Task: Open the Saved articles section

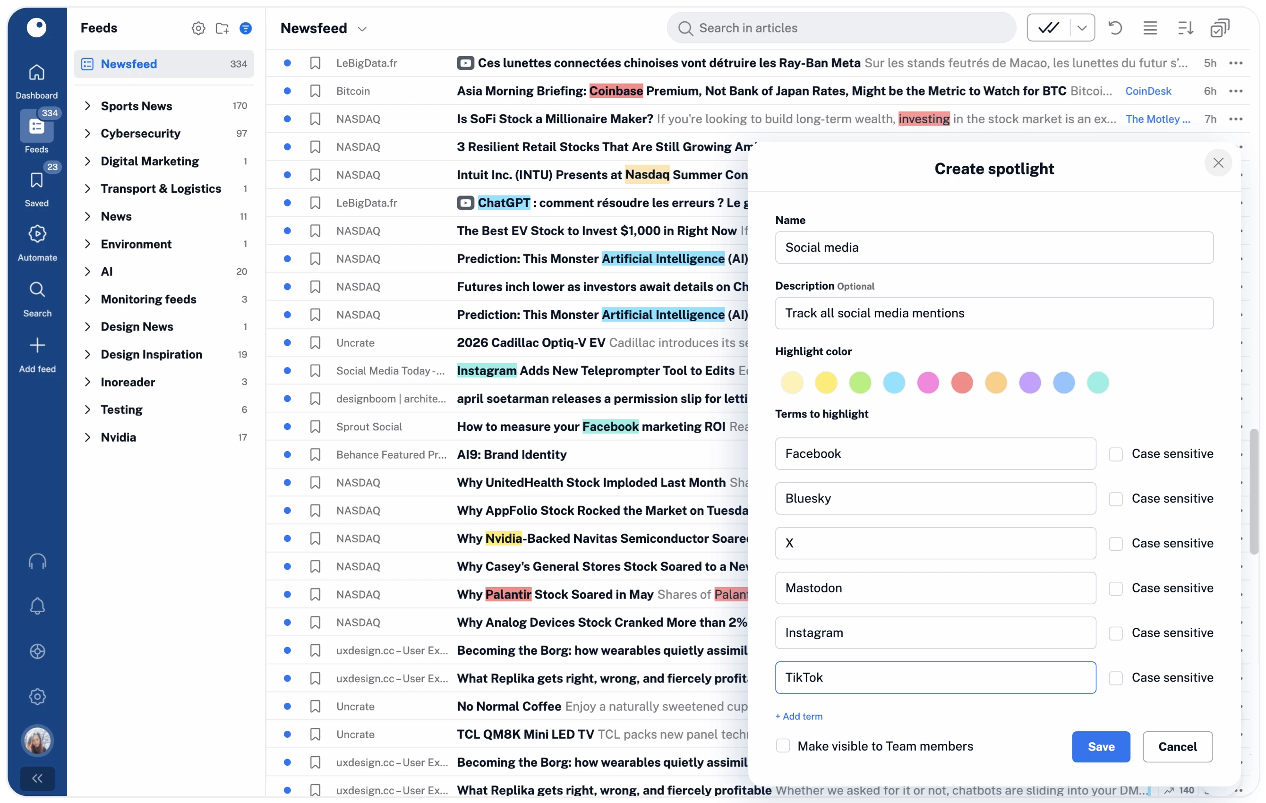Action: (x=36, y=188)
